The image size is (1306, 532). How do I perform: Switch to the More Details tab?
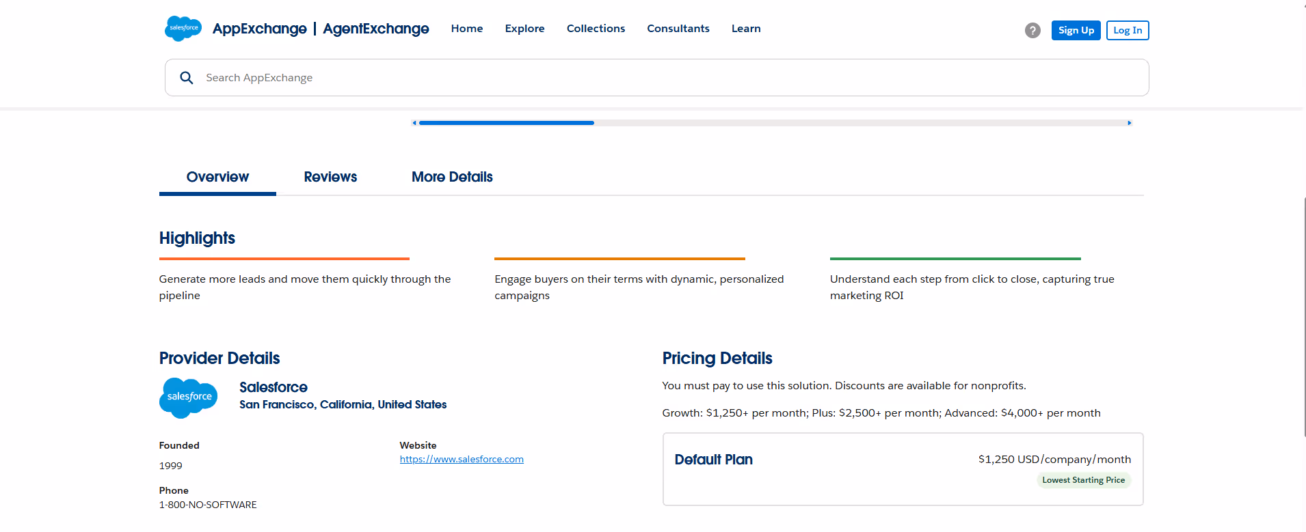coord(452,178)
